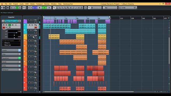Start playback with green Play button
171x96 pixels.
tap(44, 8)
